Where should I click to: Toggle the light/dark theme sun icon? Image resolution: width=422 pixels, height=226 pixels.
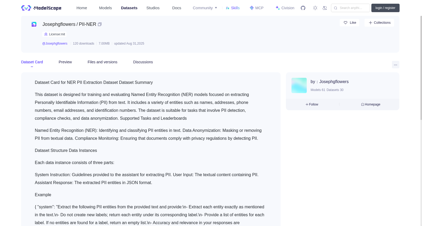315,8
